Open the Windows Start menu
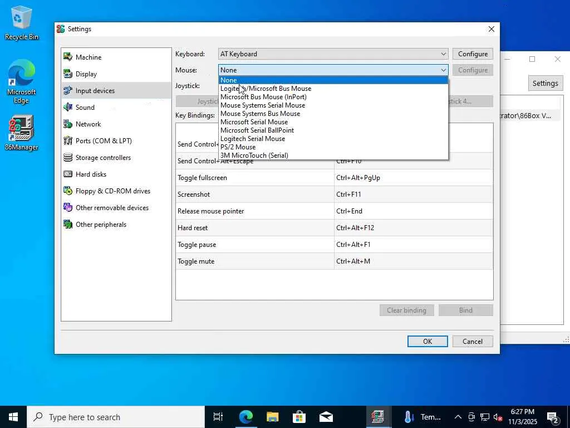The width and height of the screenshot is (570, 428). (13, 417)
